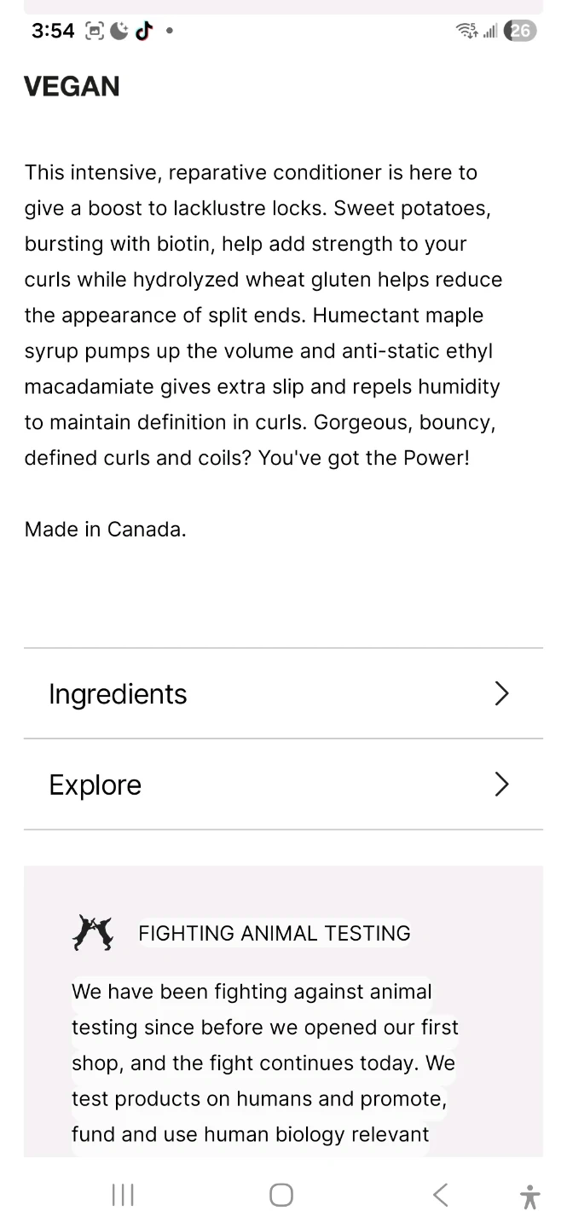Tap the TikTok notification icon
This screenshot has height=1228, width=567.
point(143,32)
